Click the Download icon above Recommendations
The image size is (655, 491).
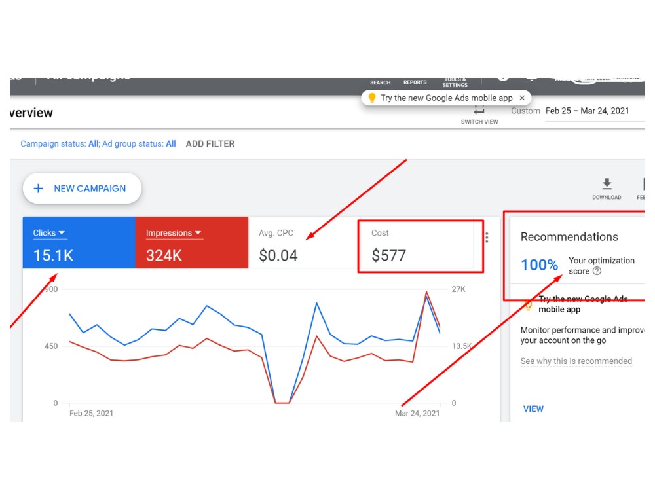607,185
